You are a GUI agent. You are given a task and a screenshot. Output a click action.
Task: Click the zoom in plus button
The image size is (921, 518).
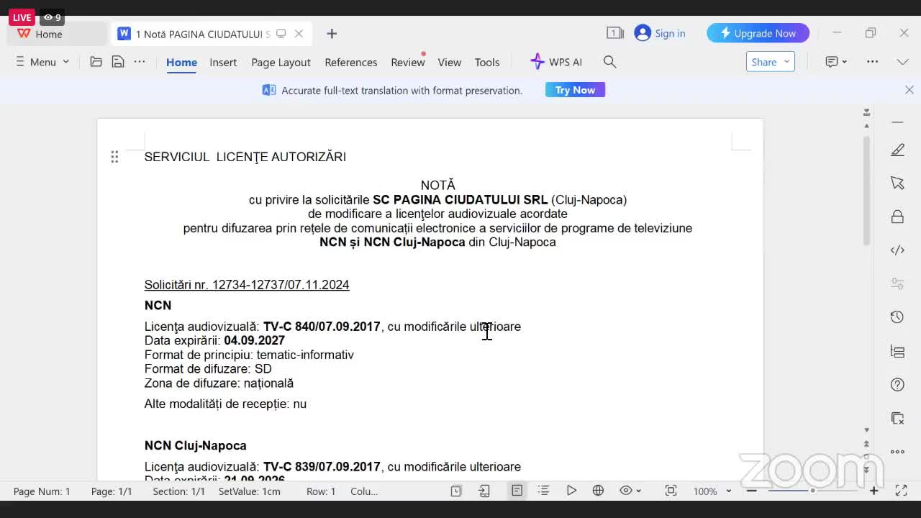click(x=874, y=491)
